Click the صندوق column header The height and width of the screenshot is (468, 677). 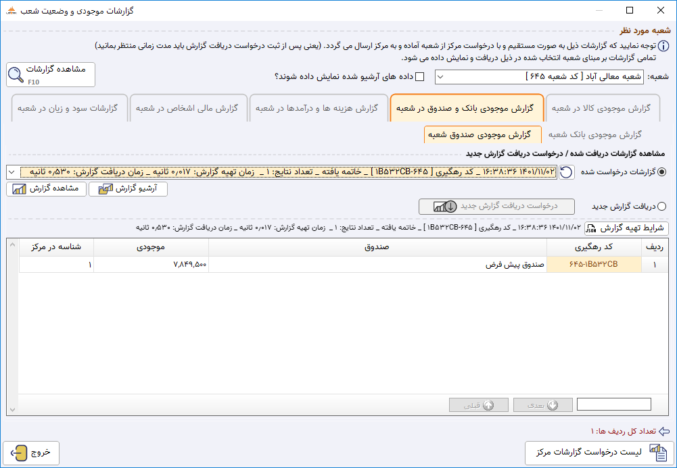tap(377, 247)
